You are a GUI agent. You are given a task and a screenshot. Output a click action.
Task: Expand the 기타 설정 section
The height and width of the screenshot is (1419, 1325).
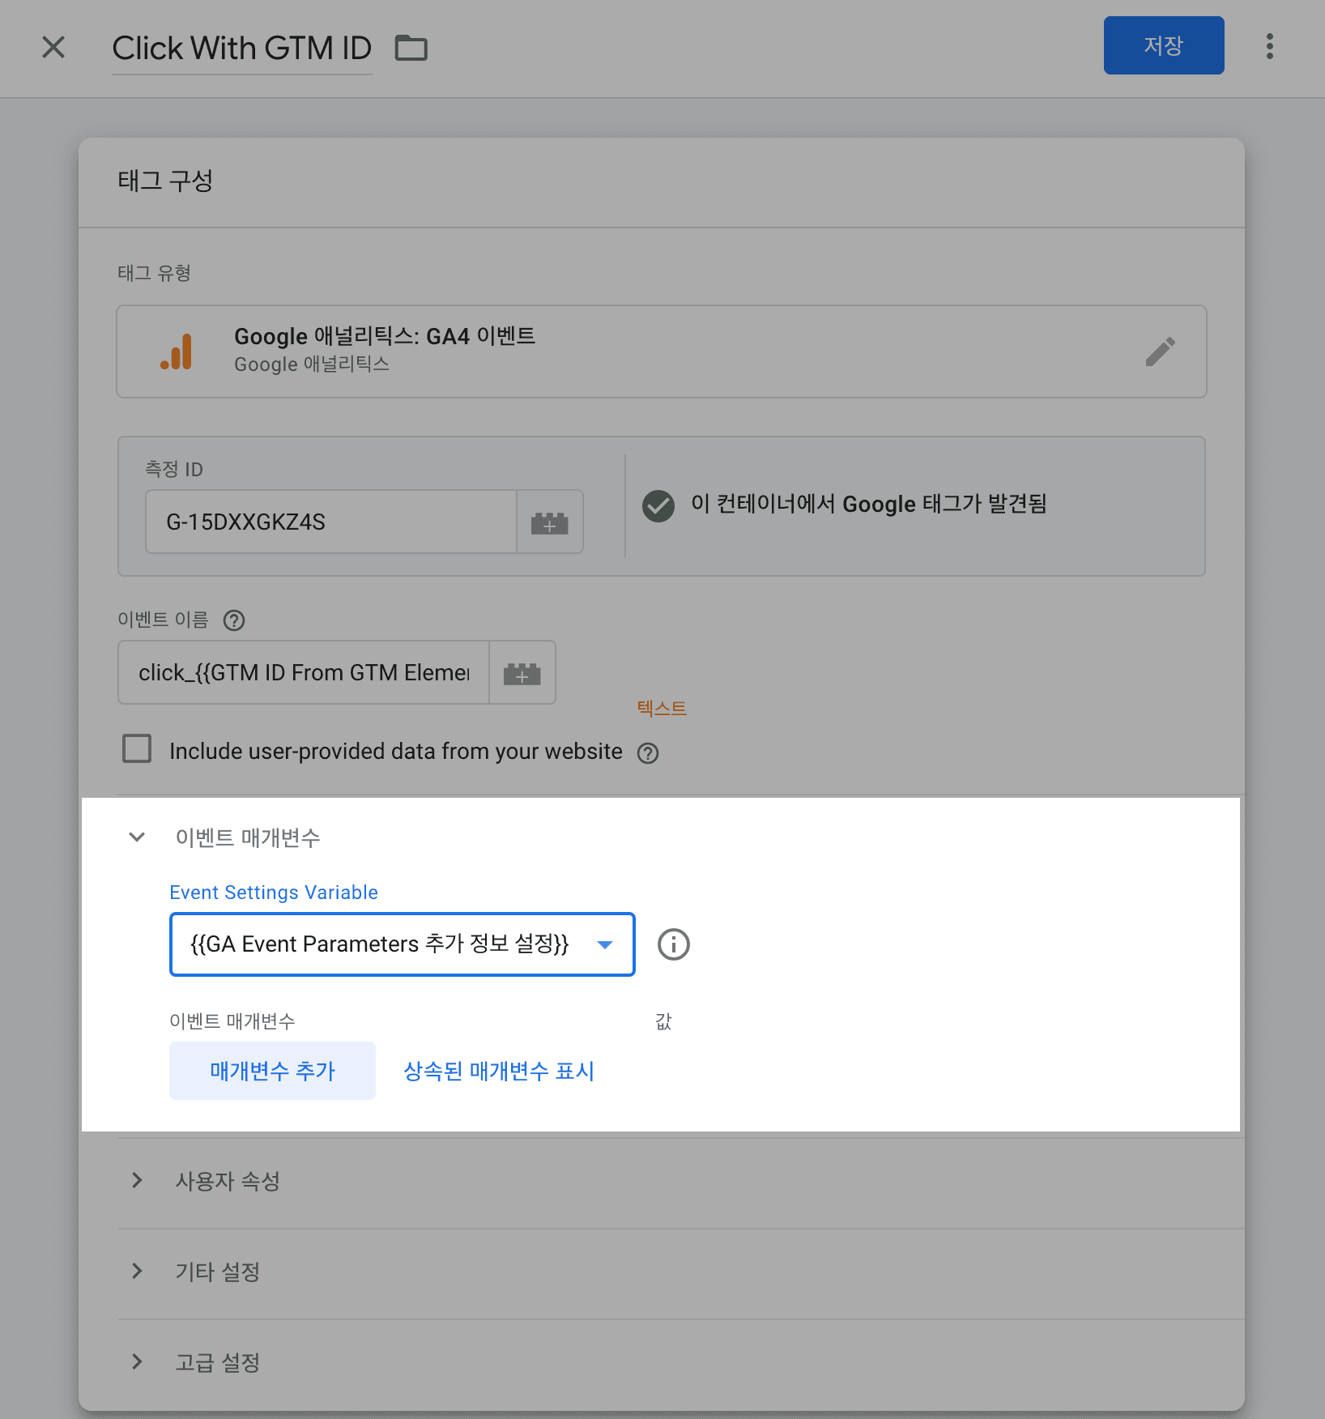(137, 1272)
